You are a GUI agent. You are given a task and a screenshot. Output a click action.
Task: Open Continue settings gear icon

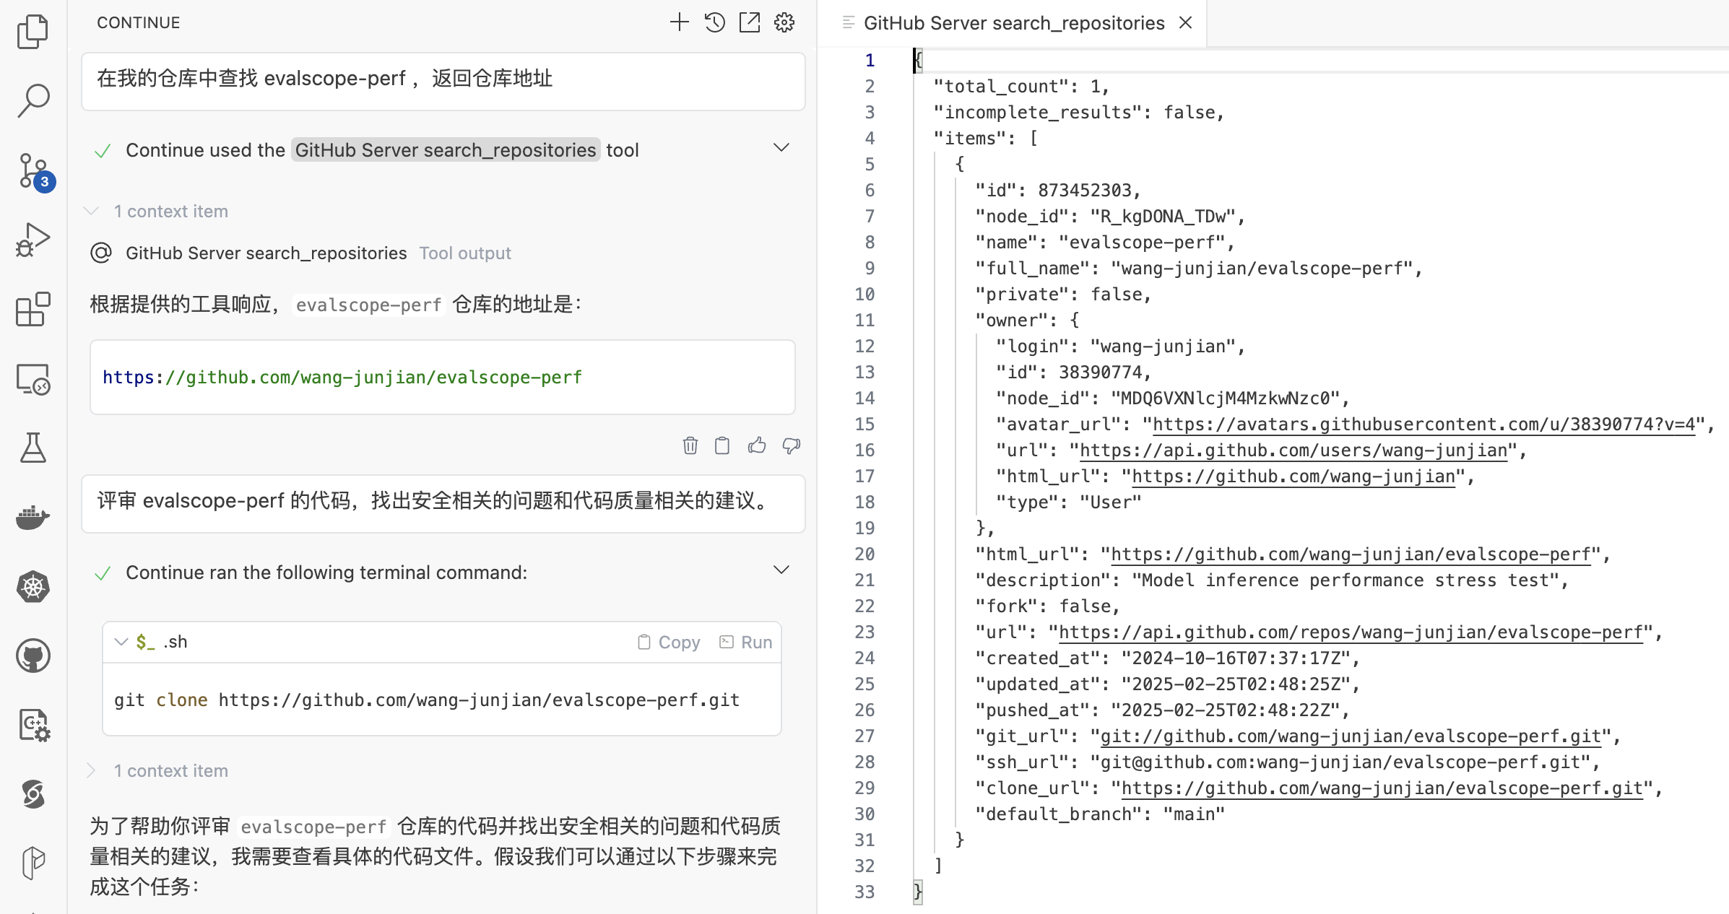tap(784, 22)
